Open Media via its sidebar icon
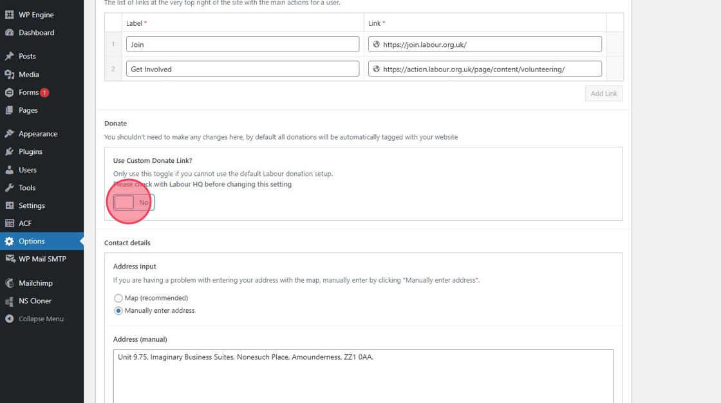721x403 pixels. tap(10, 75)
